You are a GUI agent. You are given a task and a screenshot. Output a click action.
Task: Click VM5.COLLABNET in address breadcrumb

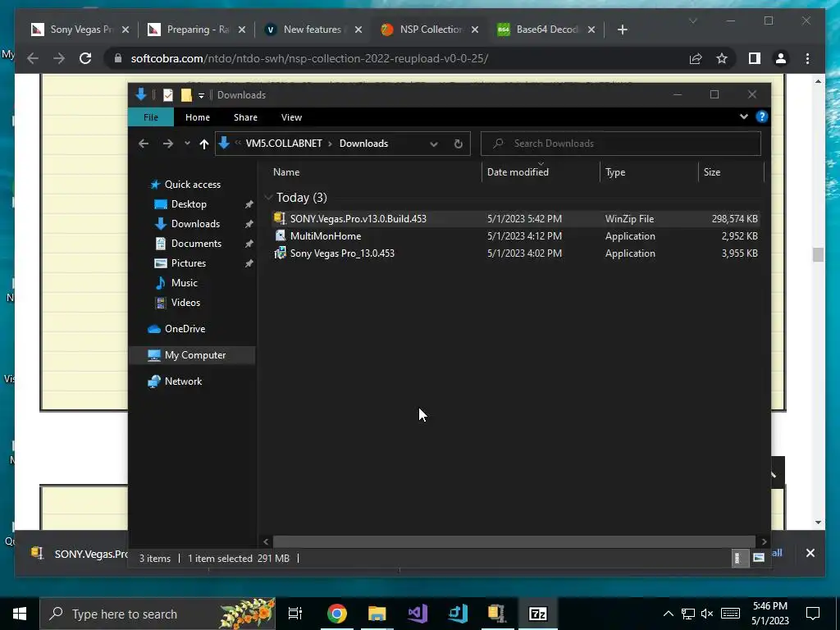[x=284, y=144]
